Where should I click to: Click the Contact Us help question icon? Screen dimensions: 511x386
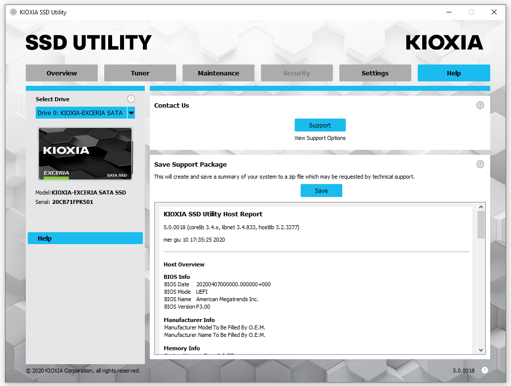point(480,105)
